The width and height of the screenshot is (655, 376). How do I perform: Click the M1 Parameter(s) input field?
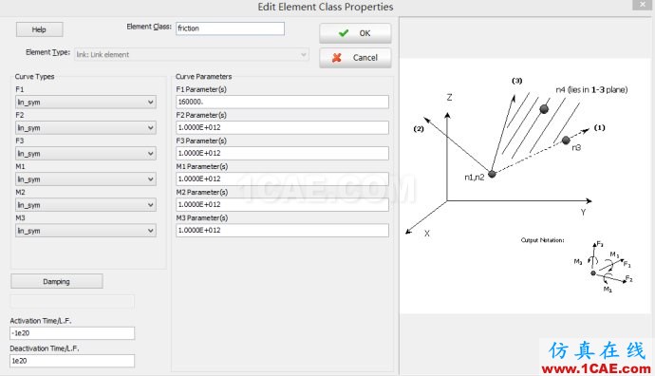click(x=282, y=179)
